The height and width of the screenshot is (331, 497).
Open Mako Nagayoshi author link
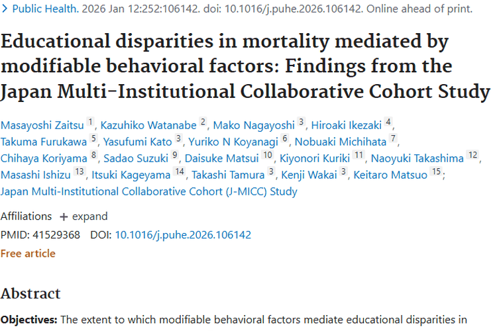[x=254, y=124]
